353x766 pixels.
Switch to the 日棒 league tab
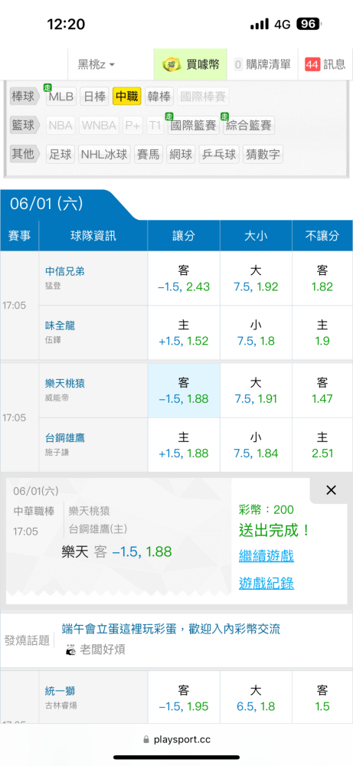pos(94,97)
